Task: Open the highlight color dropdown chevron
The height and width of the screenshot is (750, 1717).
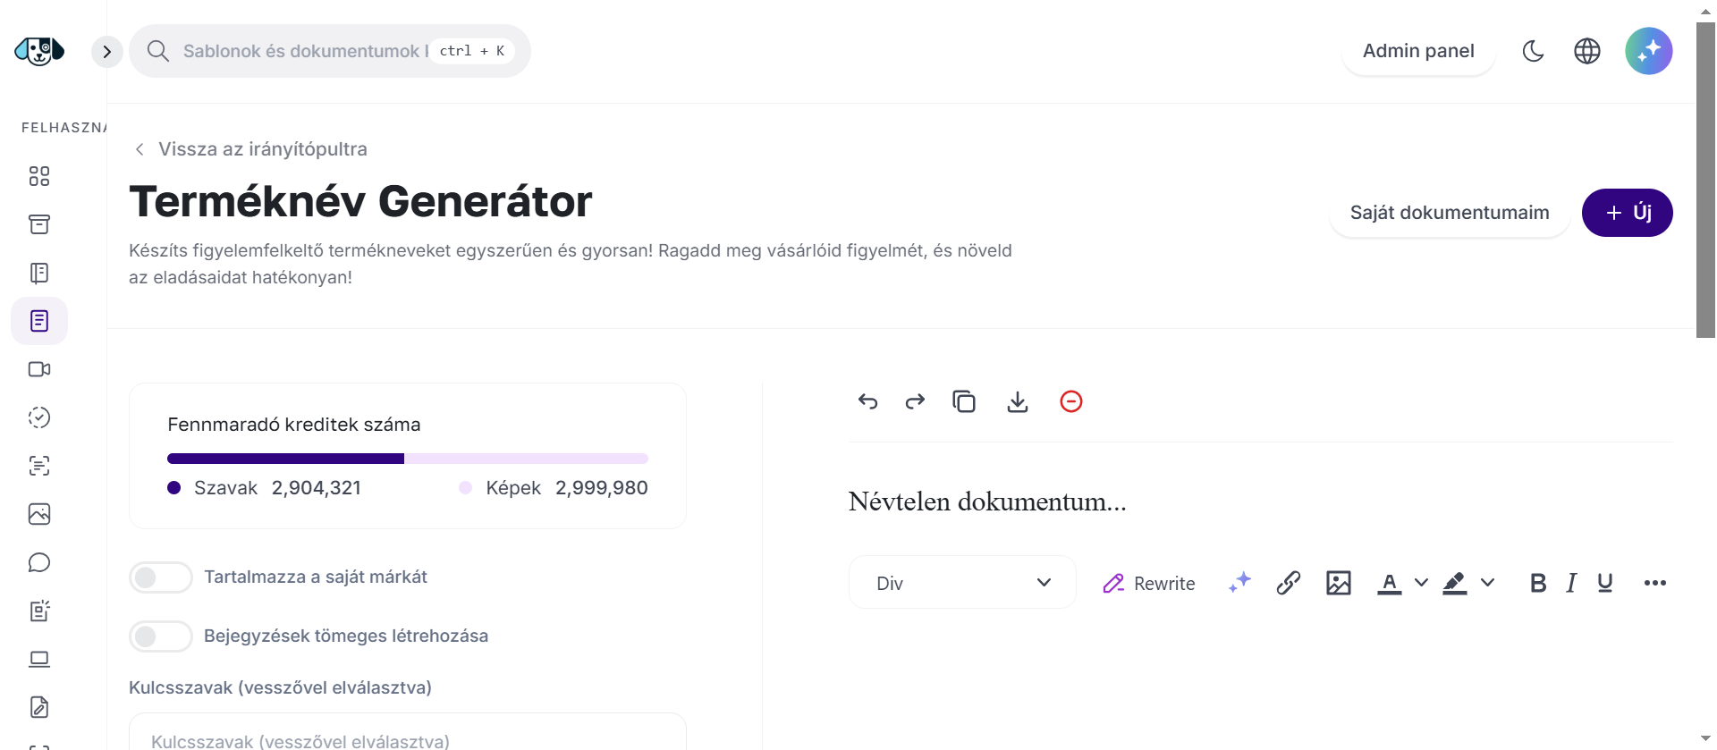Action: pyautogui.click(x=1488, y=584)
